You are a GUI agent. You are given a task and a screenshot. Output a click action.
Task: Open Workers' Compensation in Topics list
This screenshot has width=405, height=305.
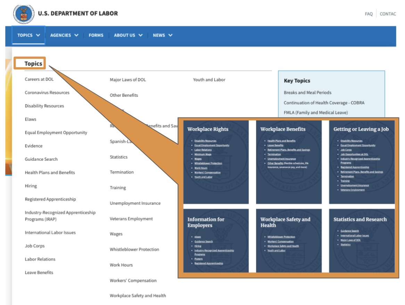coord(133,280)
